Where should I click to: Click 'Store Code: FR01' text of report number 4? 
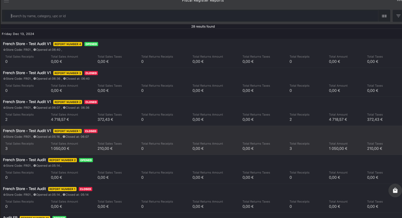pyautogui.click(x=18, y=50)
